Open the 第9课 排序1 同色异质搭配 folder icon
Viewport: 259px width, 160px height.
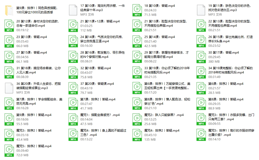[10, 10]
